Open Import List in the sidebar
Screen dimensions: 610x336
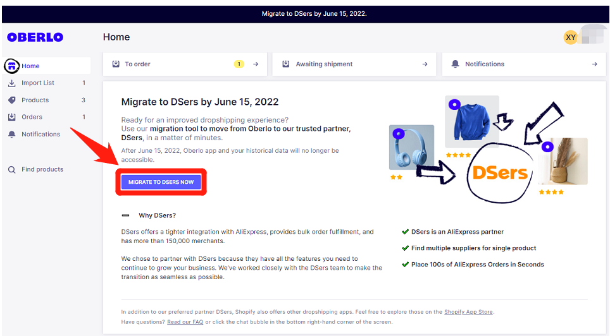[x=47, y=83]
